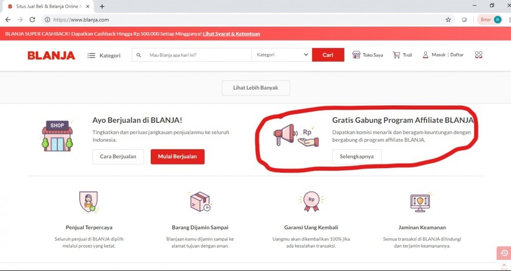Click the red Cari button

click(328, 55)
